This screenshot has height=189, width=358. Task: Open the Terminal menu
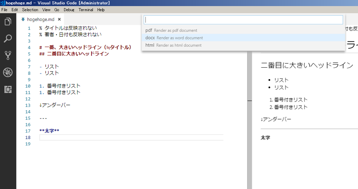[x=86, y=10]
